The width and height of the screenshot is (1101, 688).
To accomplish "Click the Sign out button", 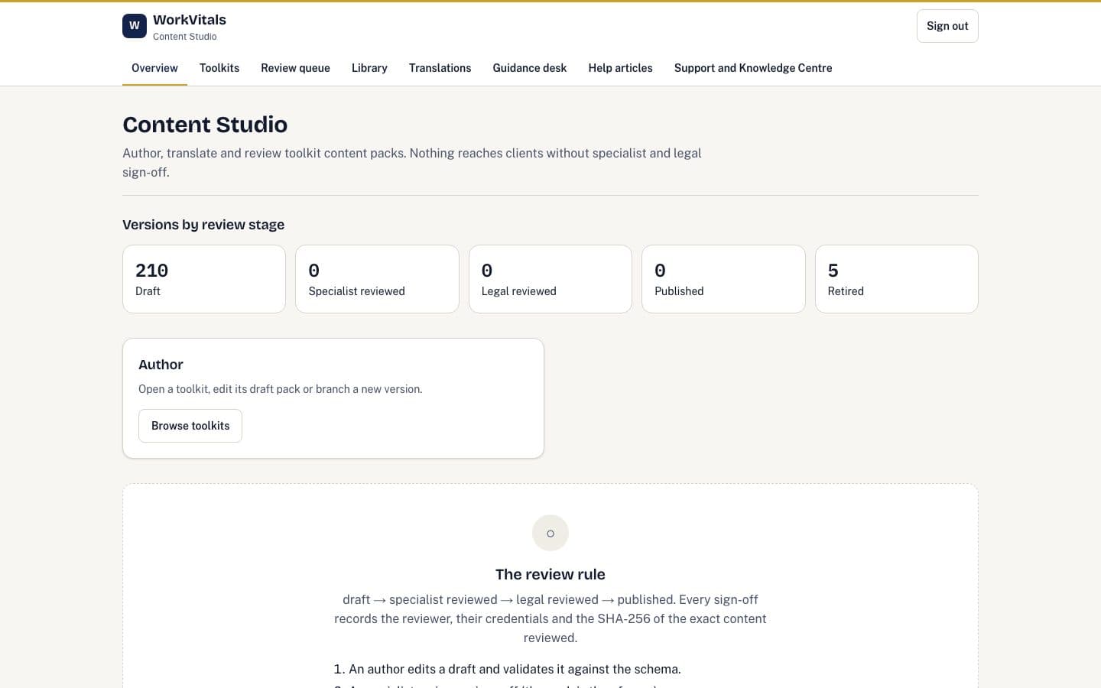I will pyautogui.click(x=947, y=26).
